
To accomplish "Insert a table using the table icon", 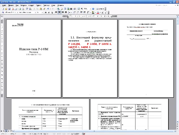I will pos(65,9).
